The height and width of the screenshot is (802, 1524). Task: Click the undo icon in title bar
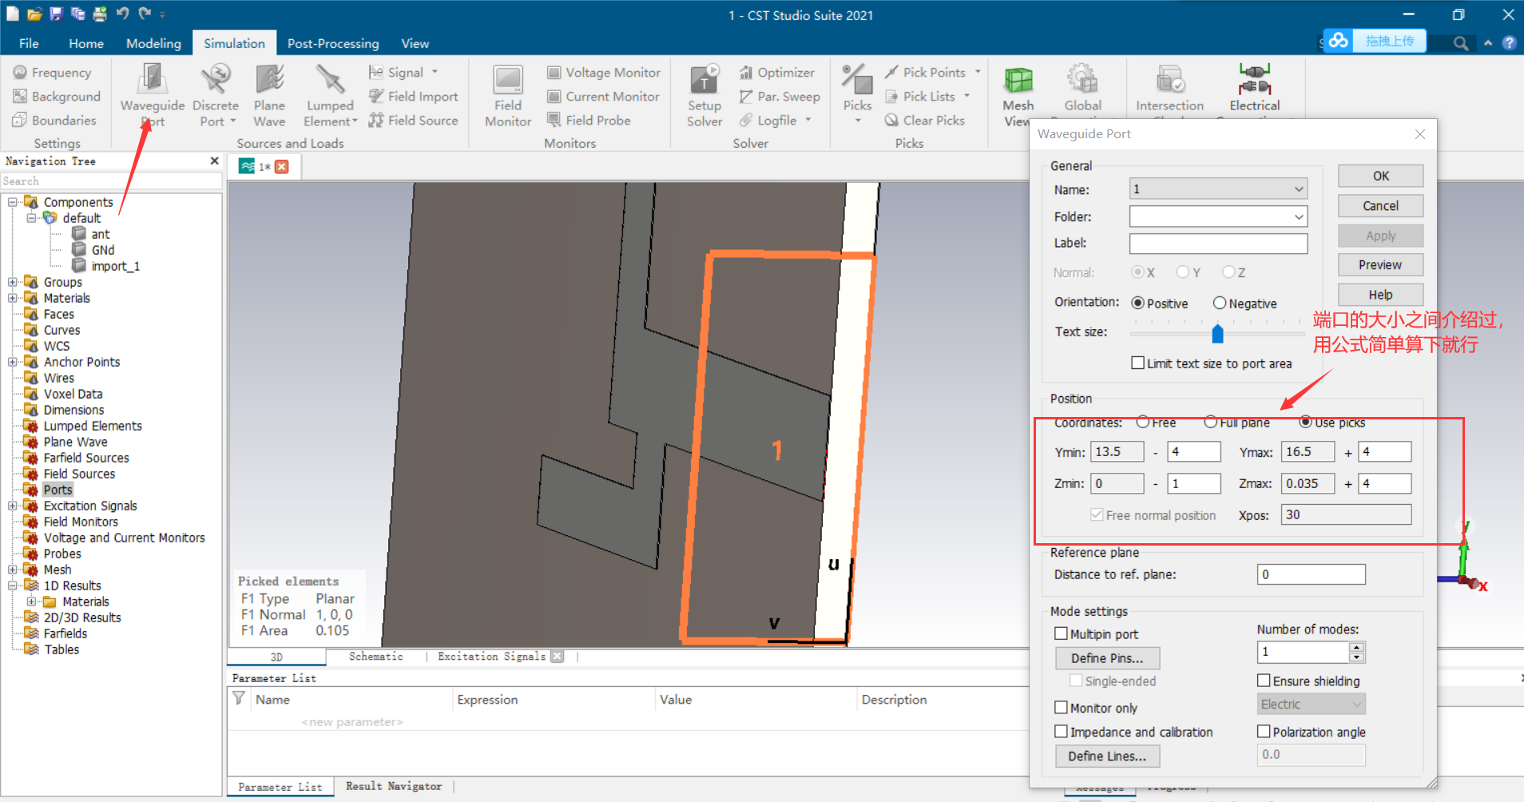tap(122, 14)
